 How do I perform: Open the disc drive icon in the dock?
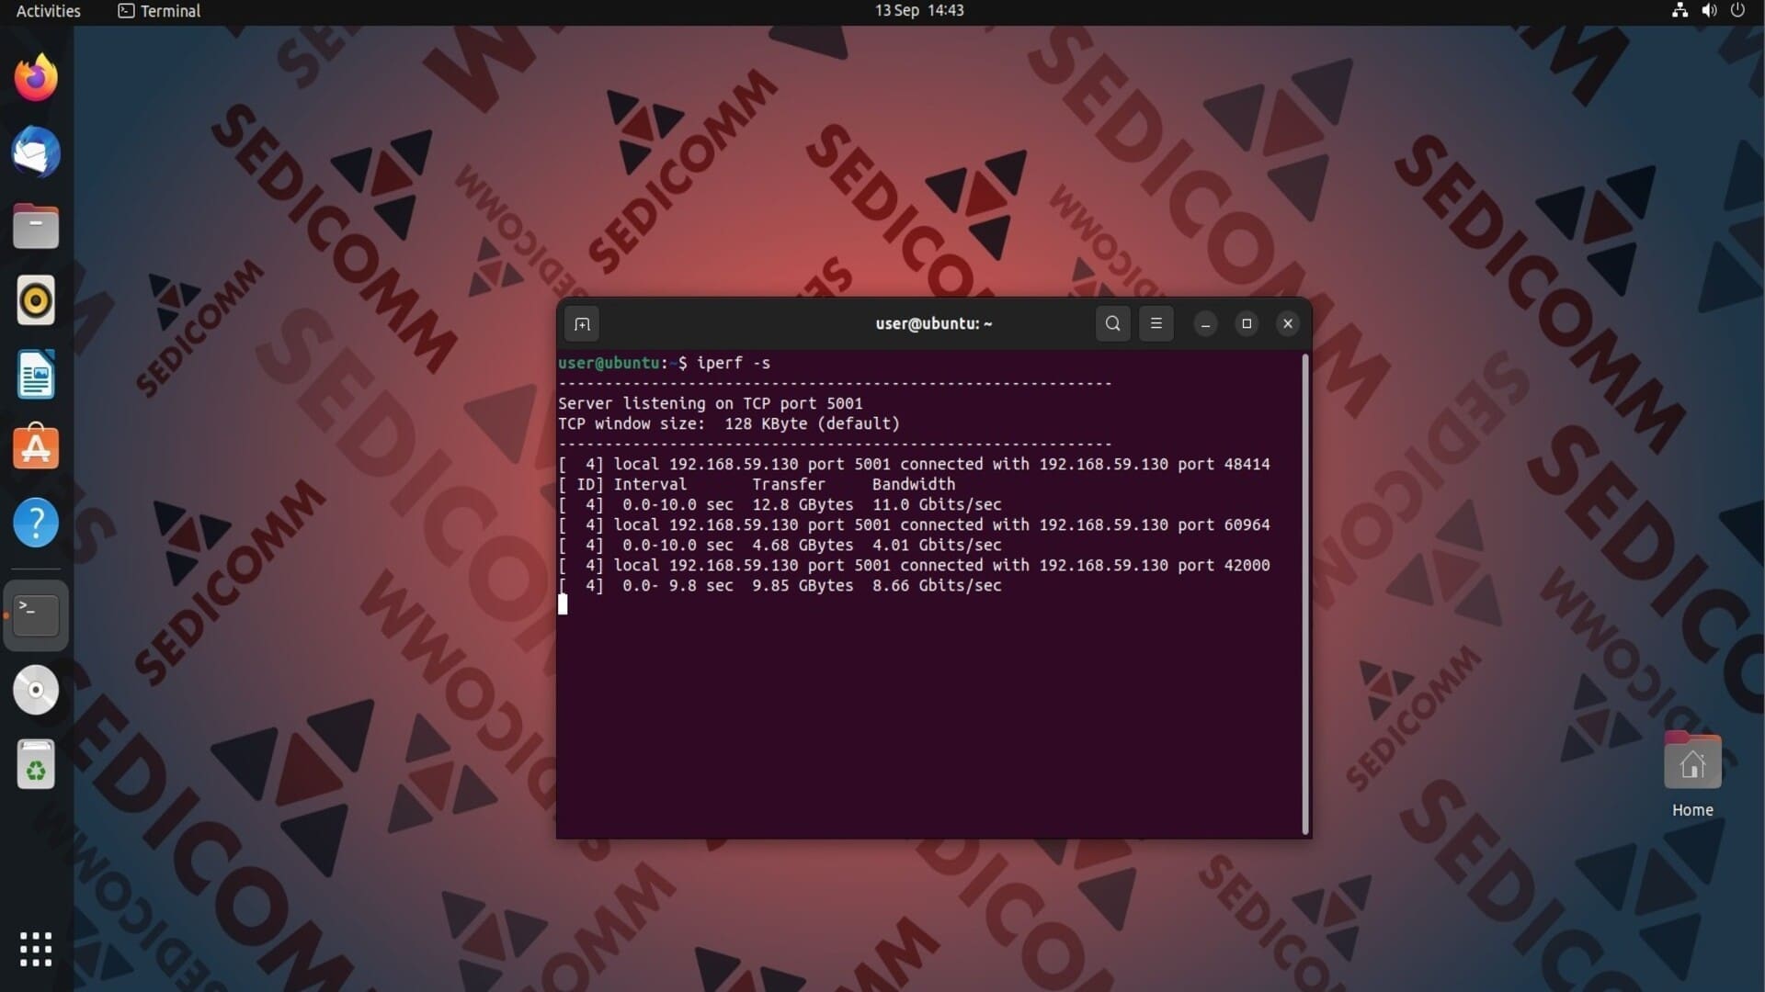pos(36,690)
